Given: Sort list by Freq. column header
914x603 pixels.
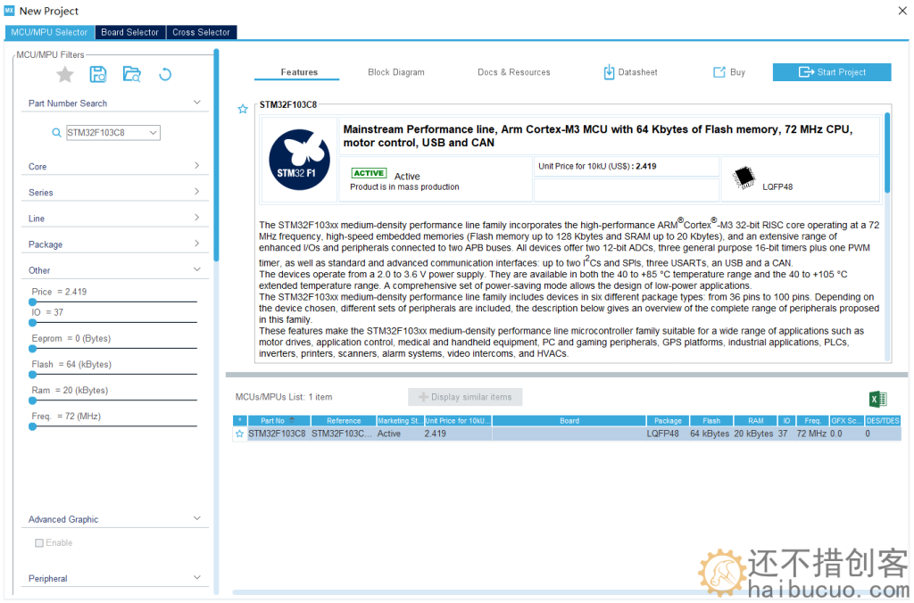Looking at the screenshot, I should pos(812,421).
